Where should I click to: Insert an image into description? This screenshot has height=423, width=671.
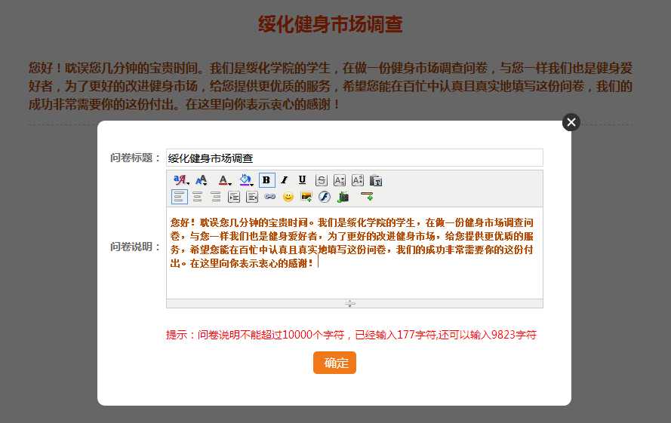(306, 197)
